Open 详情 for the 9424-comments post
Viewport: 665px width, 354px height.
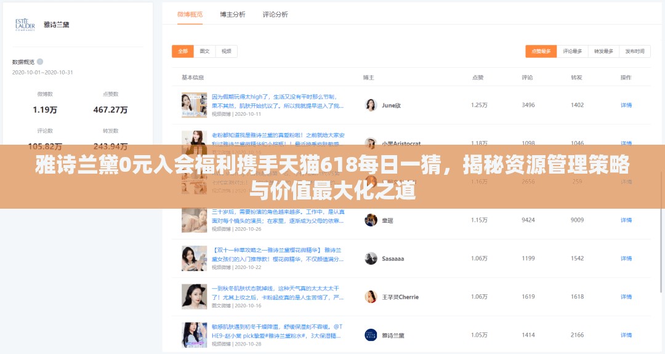point(626,220)
